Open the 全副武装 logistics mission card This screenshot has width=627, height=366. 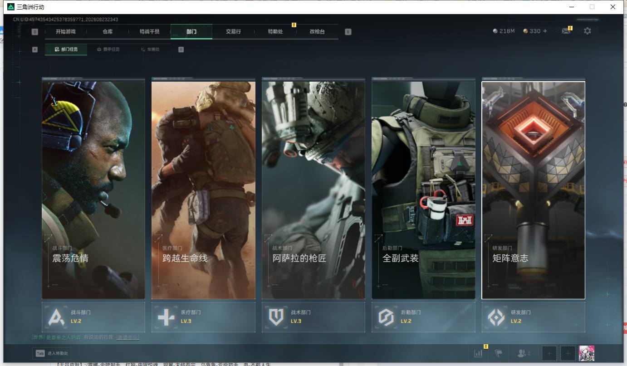423,190
